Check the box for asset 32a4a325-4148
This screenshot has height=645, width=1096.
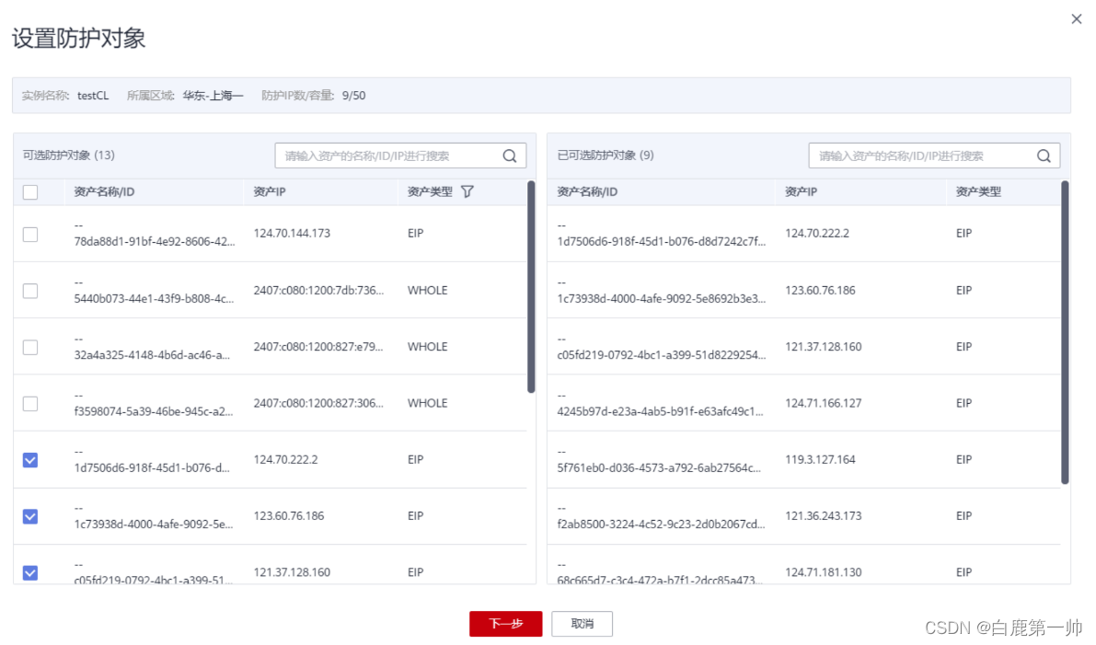(30, 347)
